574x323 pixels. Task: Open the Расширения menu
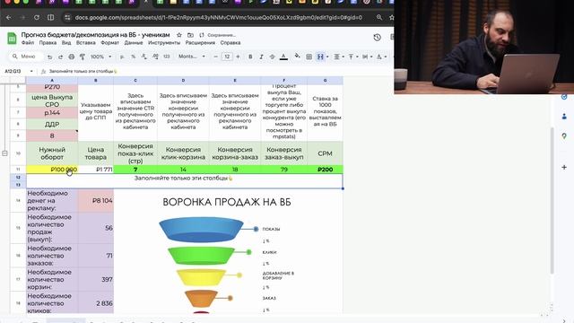coord(200,43)
